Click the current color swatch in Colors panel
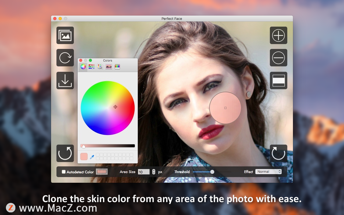 pos(84,156)
